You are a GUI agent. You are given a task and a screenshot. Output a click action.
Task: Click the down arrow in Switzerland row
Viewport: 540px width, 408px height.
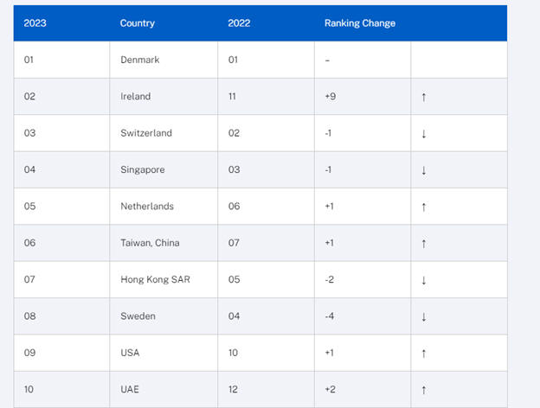[423, 133]
